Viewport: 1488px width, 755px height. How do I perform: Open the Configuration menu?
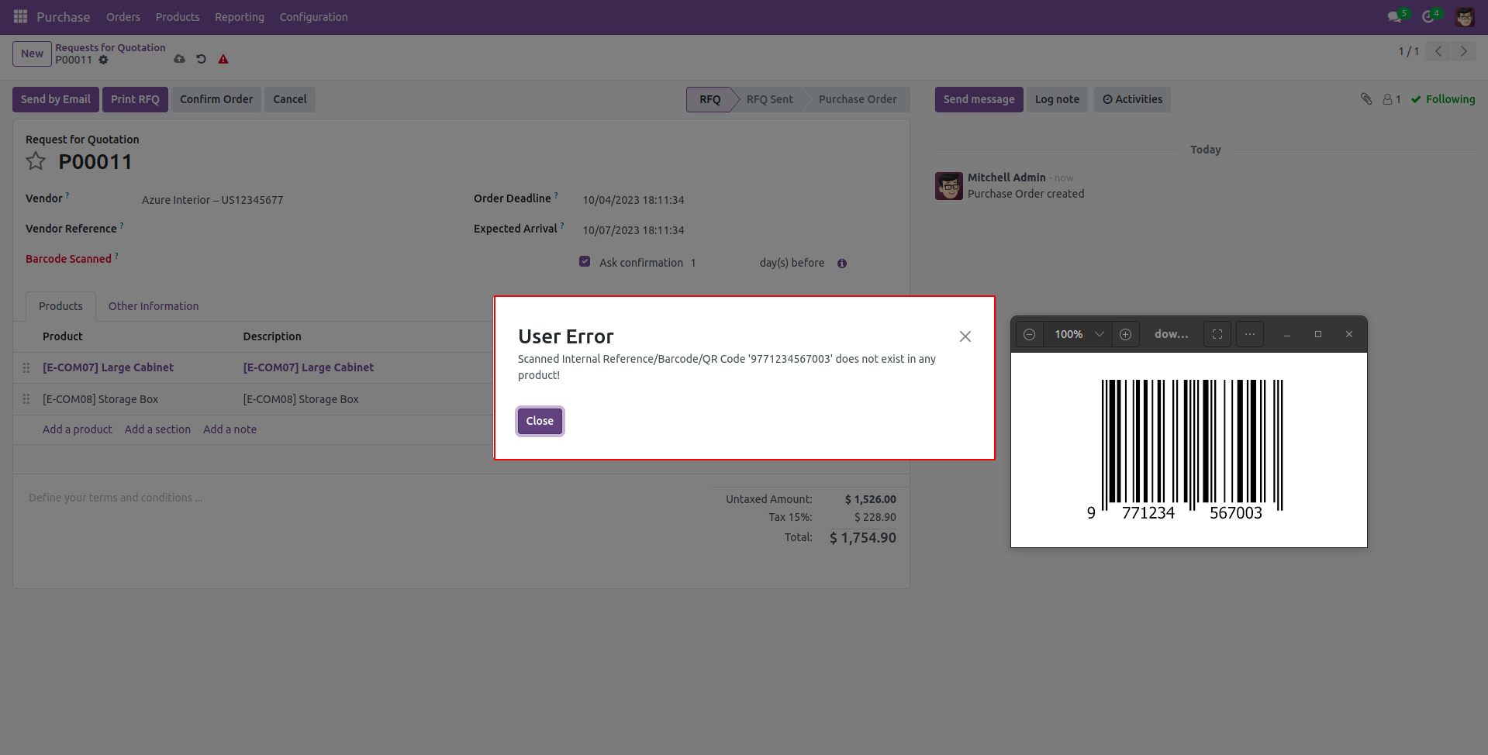click(313, 17)
